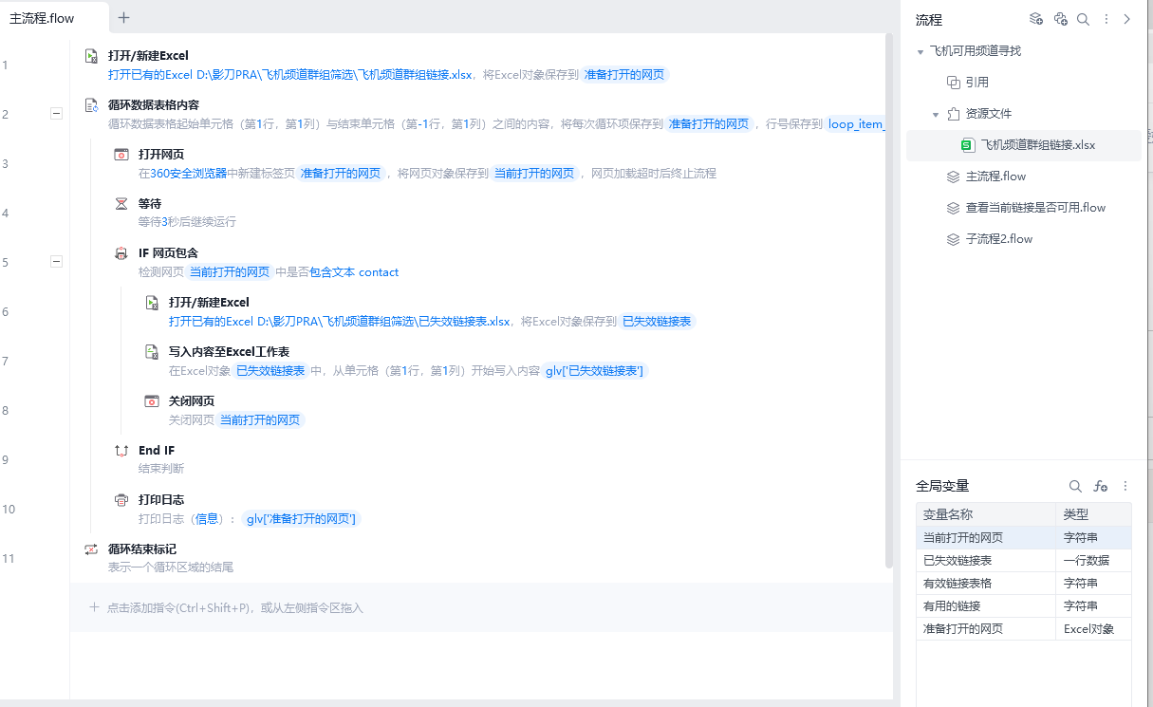Viewport: 1153px width, 707px height.
Task: Click the 引用 references item icon
Action: [954, 83]
